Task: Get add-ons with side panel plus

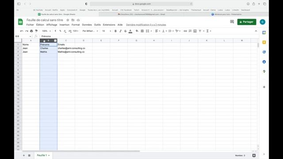Action: pos(264,87)
